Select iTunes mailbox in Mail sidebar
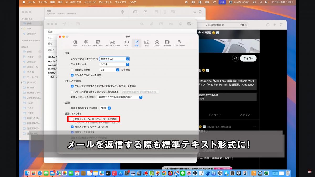 (x=31, y=88)
